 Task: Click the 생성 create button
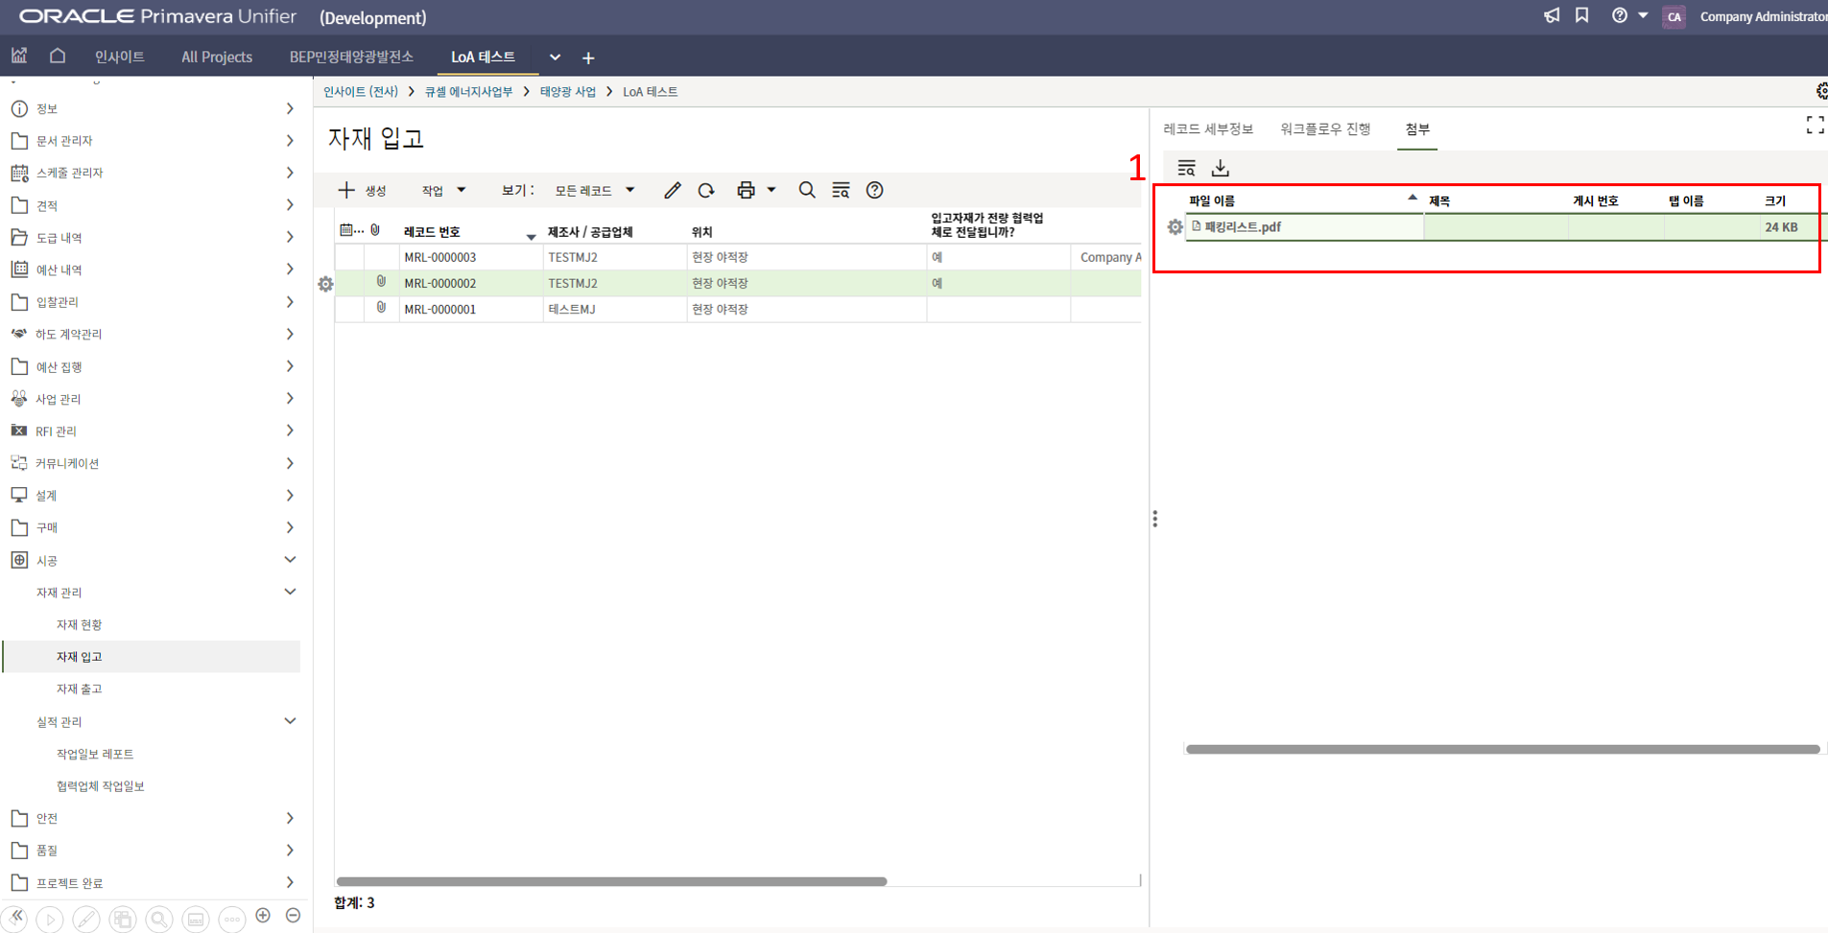tap(363, 191)
